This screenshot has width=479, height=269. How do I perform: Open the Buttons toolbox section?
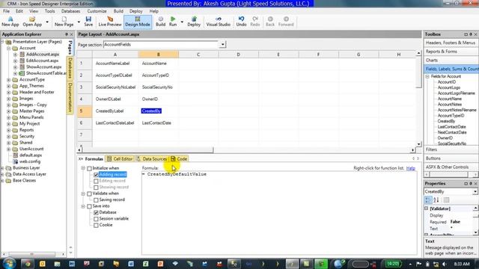[451, 158]
